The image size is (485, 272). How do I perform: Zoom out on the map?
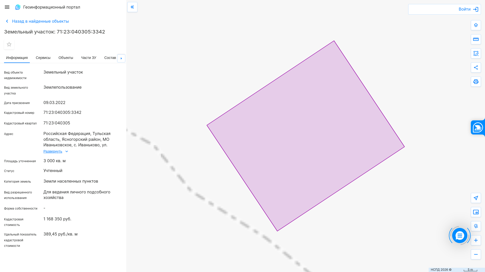(476, 254)
